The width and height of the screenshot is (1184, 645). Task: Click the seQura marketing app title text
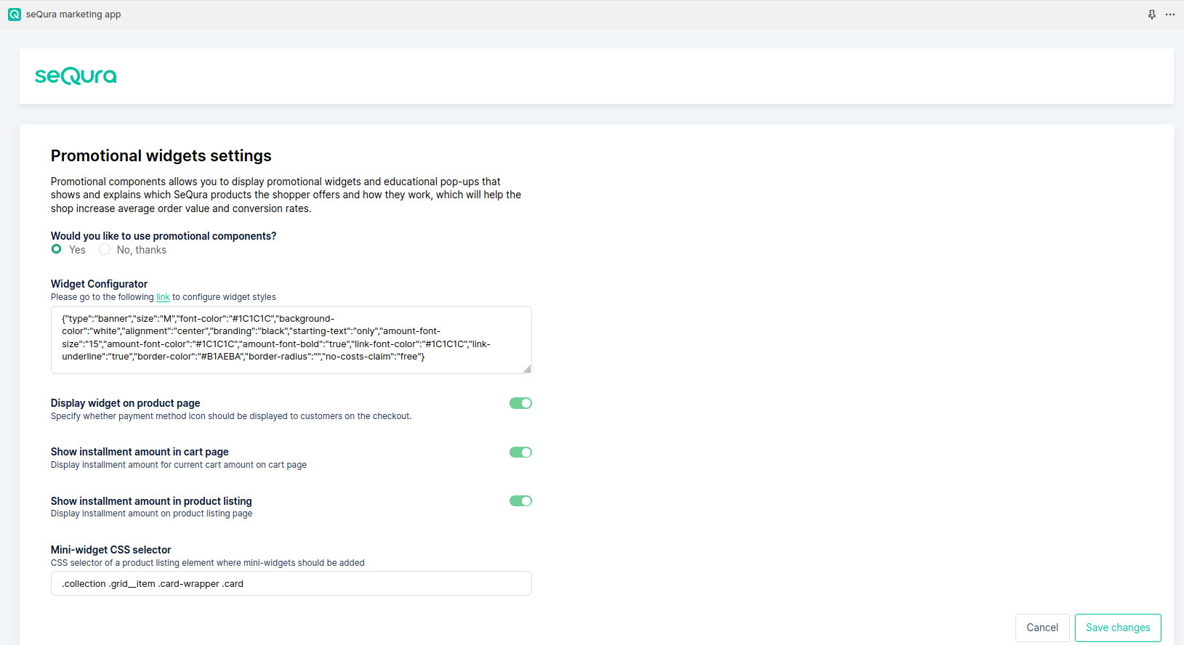73,15
